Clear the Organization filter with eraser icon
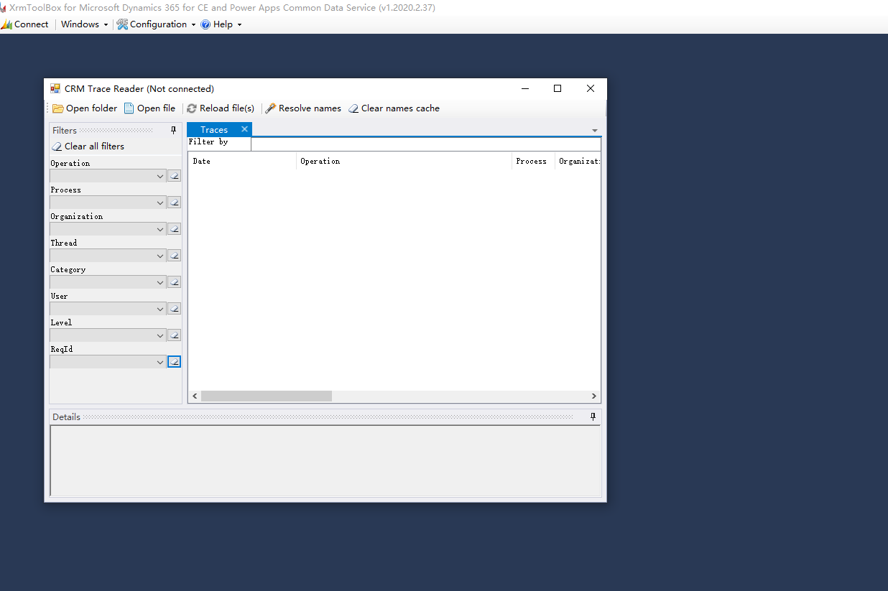 point(174,229)
